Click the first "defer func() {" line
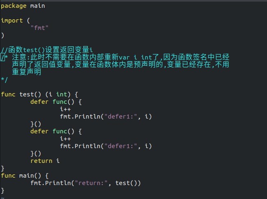Screen dimensions: 267x199 click(x=56, y=102)
